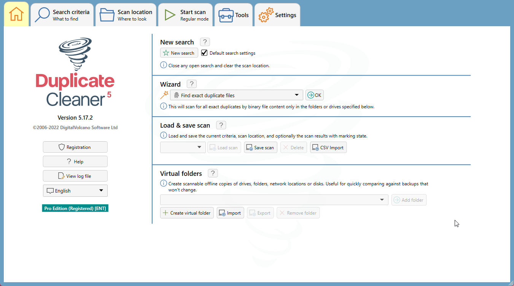Click the Pro Edition (Registered) badge

click(x=75, y=208)
